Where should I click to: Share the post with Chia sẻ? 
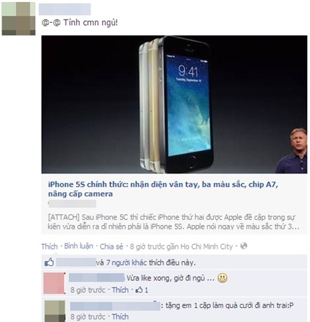coord(112,247)
